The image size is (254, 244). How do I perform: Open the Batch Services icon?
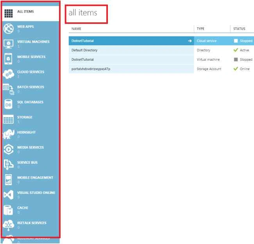[9, 89]
